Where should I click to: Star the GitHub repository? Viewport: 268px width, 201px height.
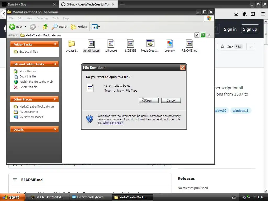click(232, 47)
